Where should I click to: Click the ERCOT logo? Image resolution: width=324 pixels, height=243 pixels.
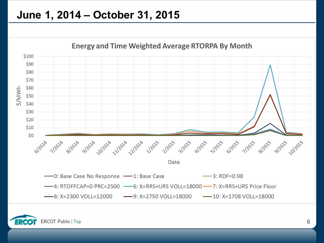[x=24, y=220]
